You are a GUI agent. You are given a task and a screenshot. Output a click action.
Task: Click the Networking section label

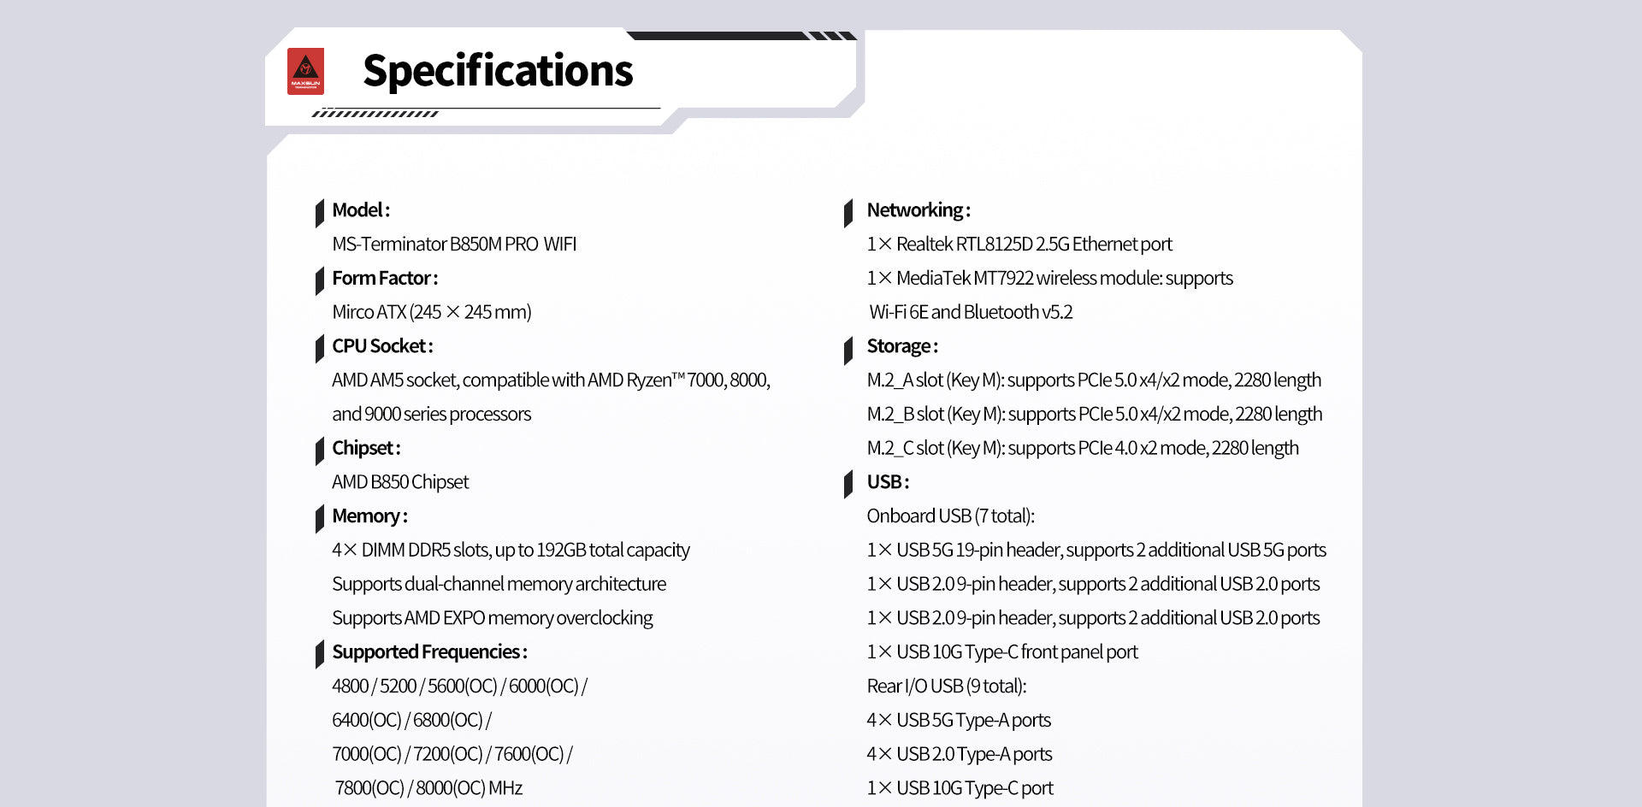(918, 210)
